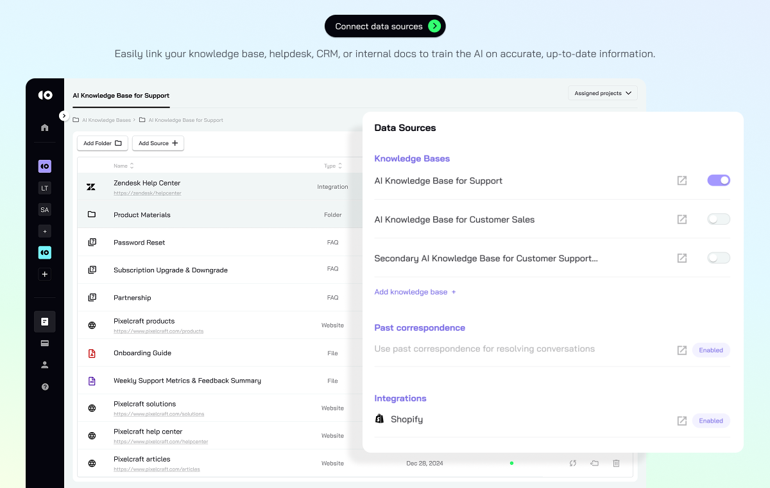This screenshot has height=488, width=770.
Task: Enable Secondary AI Knowledge Base toggle
Action: tap(719, 257)
